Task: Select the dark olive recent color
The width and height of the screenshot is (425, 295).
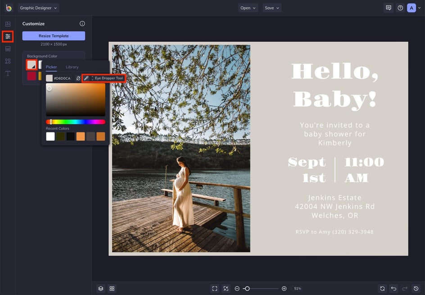Action: (60, 136)
